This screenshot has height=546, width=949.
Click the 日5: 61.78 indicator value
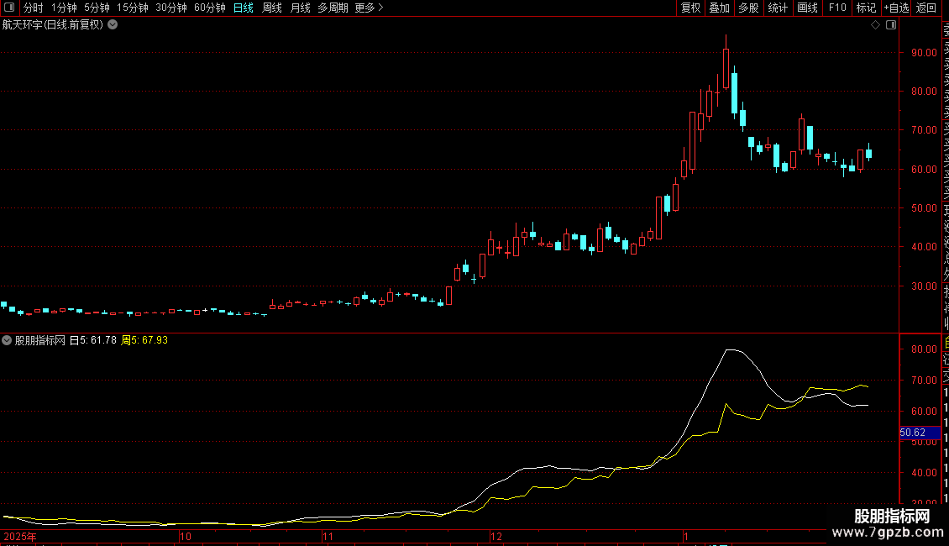point(93,340)
